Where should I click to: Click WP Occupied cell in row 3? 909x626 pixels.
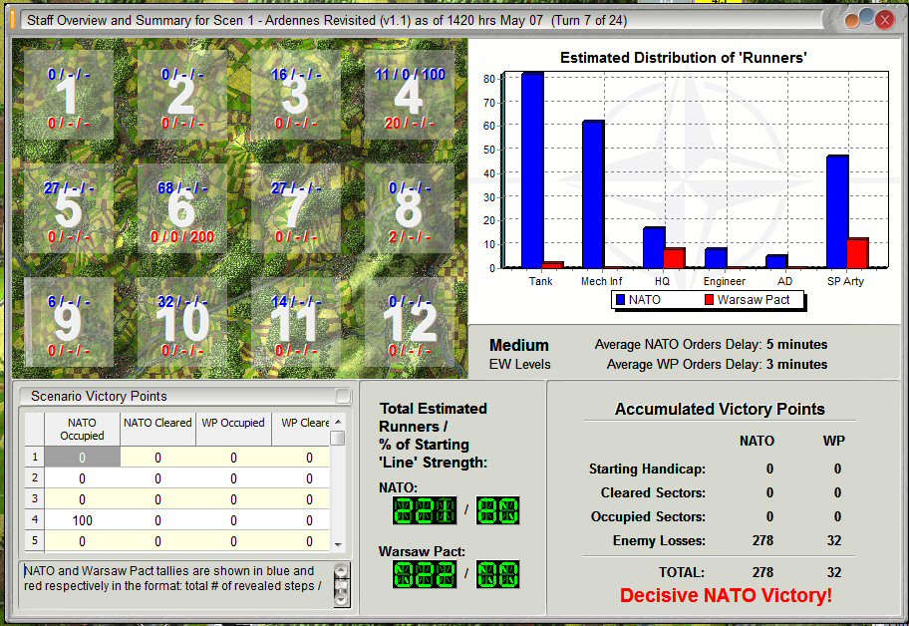233,499
